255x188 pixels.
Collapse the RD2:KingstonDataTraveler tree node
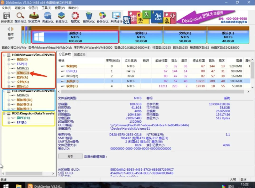[4, 113]
